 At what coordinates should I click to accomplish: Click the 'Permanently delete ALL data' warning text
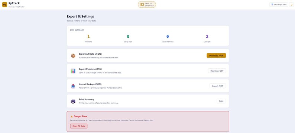pos(112,120)
